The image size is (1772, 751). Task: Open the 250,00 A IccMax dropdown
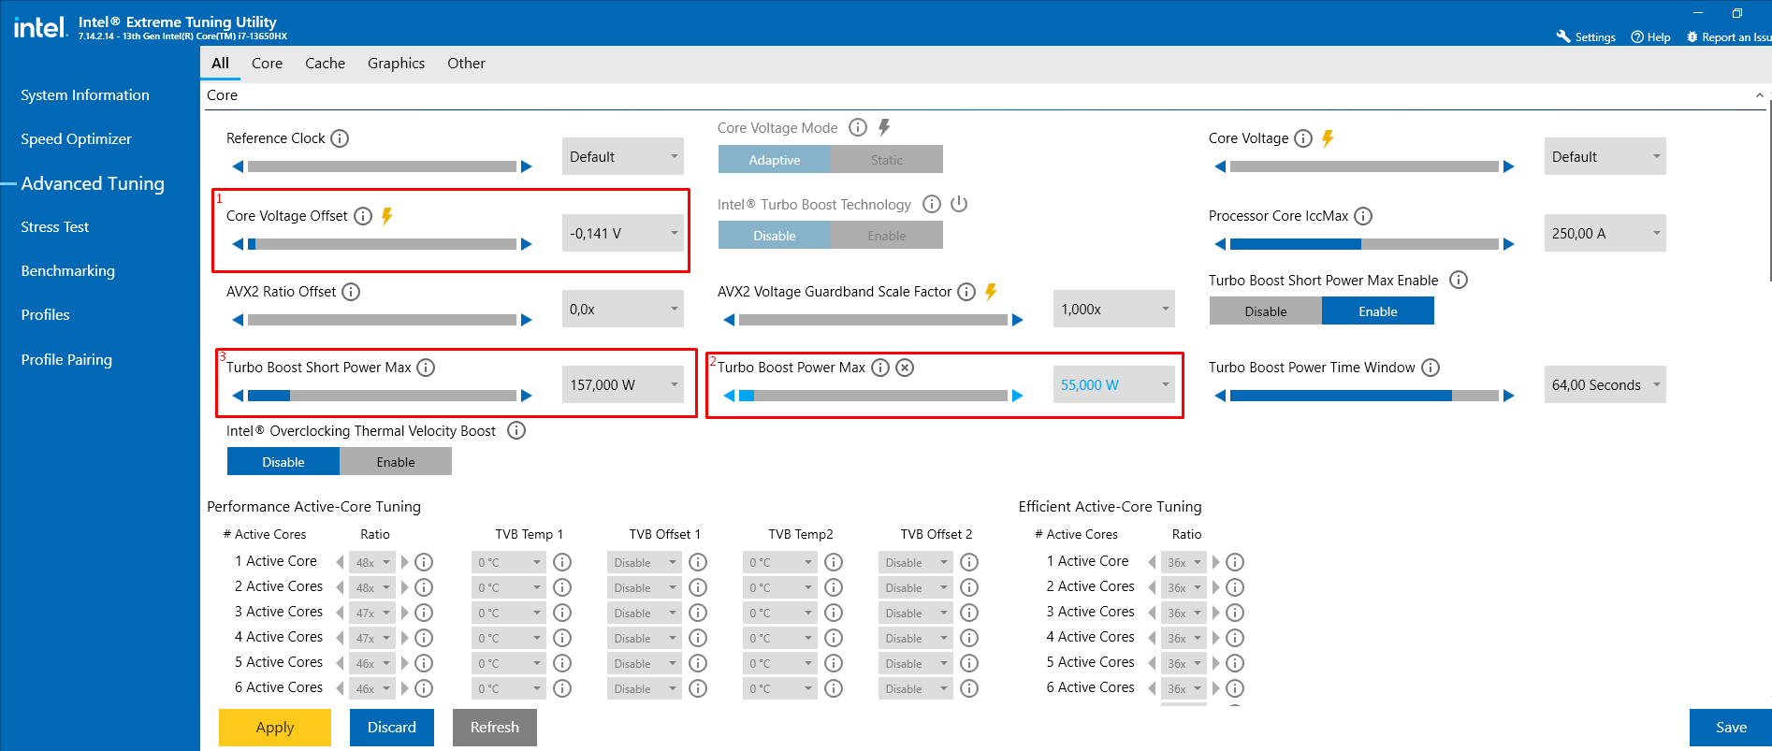[1605, 233]
